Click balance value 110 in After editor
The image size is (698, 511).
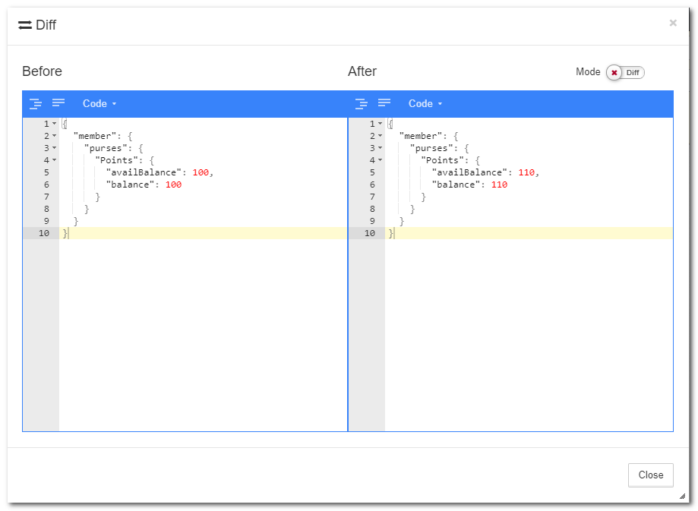coord(499,185)
